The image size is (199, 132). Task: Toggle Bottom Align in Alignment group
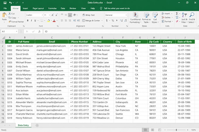(x=70, y=15)
